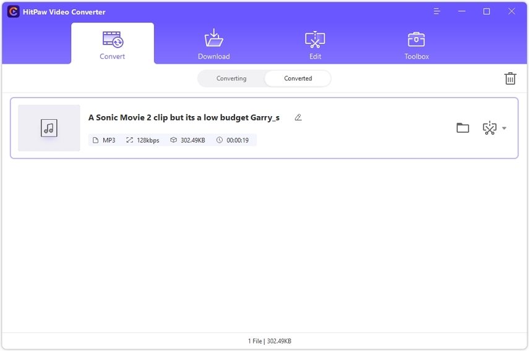Screen dimensions: 529x351
Task: Click the music note thumbnail
Action: click(x=49, y=128)
